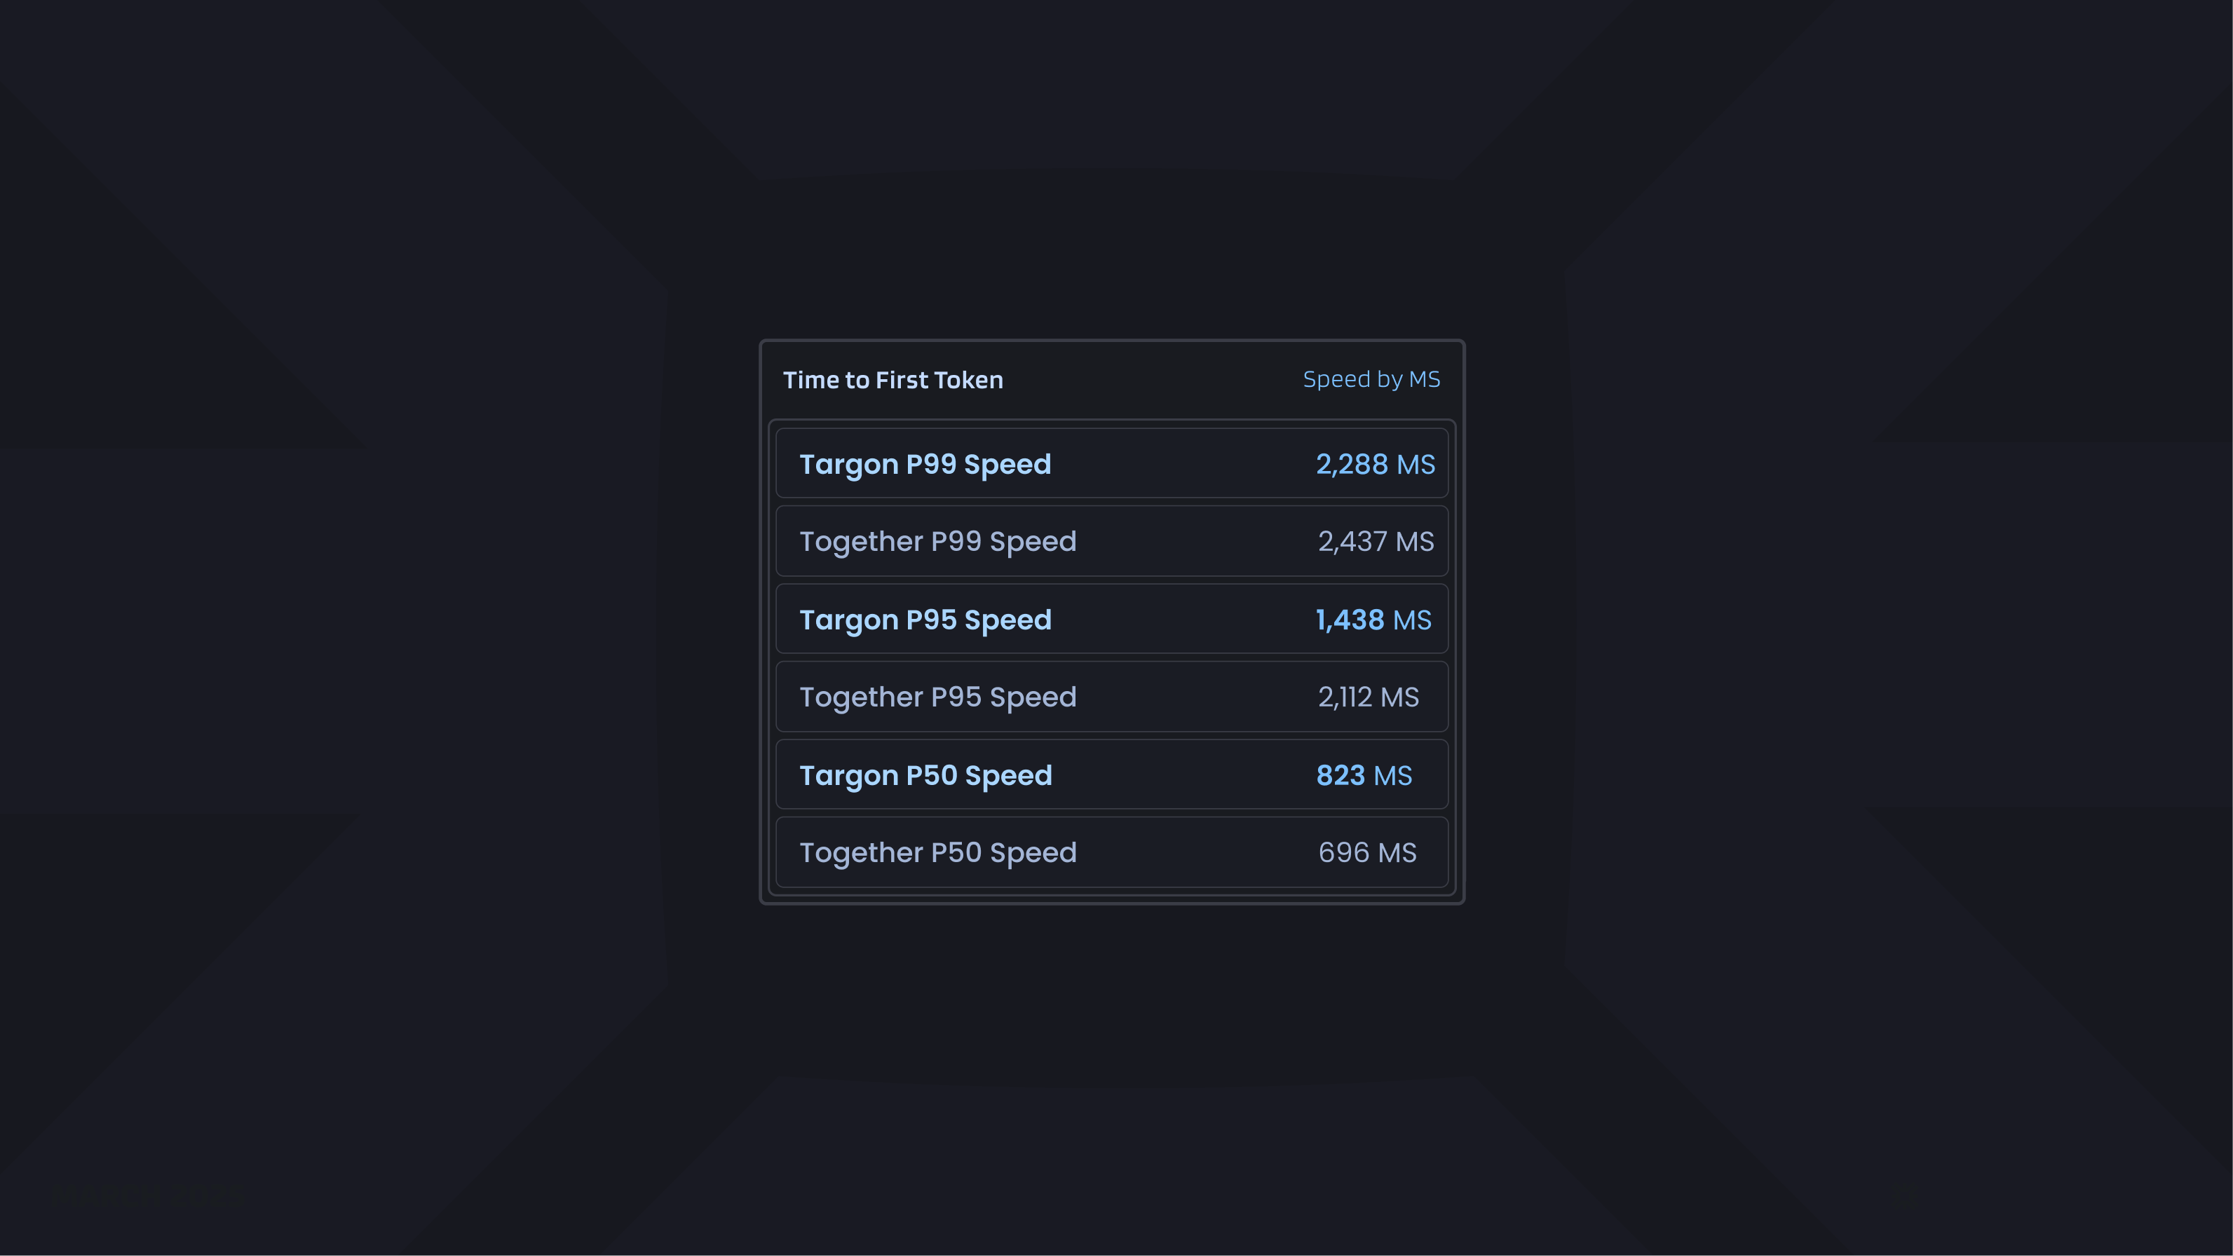Select the Together P99 Speed label
Image resolution: width=2233 pixels, height=1256 pixels.
[x=937, y=541]
